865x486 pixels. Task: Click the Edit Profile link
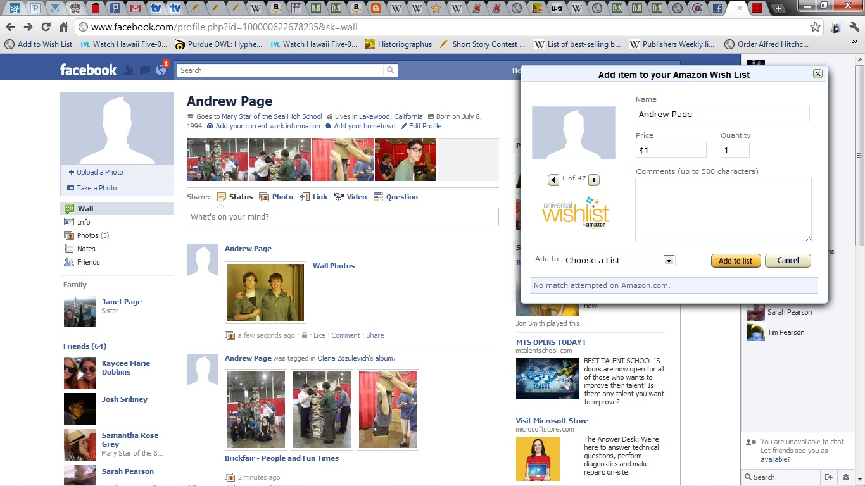(421, 126)
